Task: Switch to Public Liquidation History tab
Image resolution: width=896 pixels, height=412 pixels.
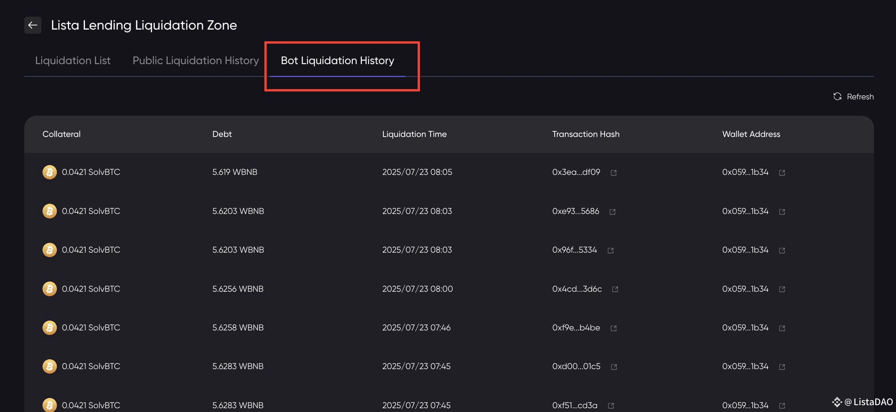Action: (x=196, y=61)
